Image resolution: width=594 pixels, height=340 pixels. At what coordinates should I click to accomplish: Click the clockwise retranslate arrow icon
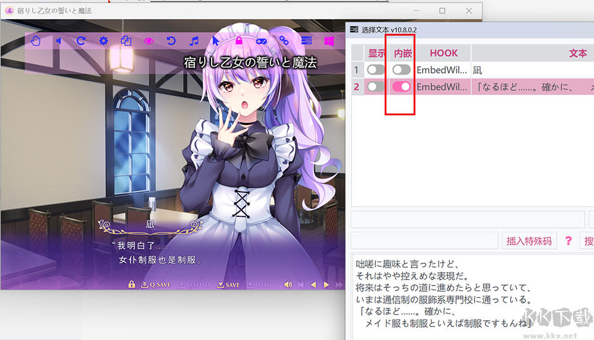(80, 41)
